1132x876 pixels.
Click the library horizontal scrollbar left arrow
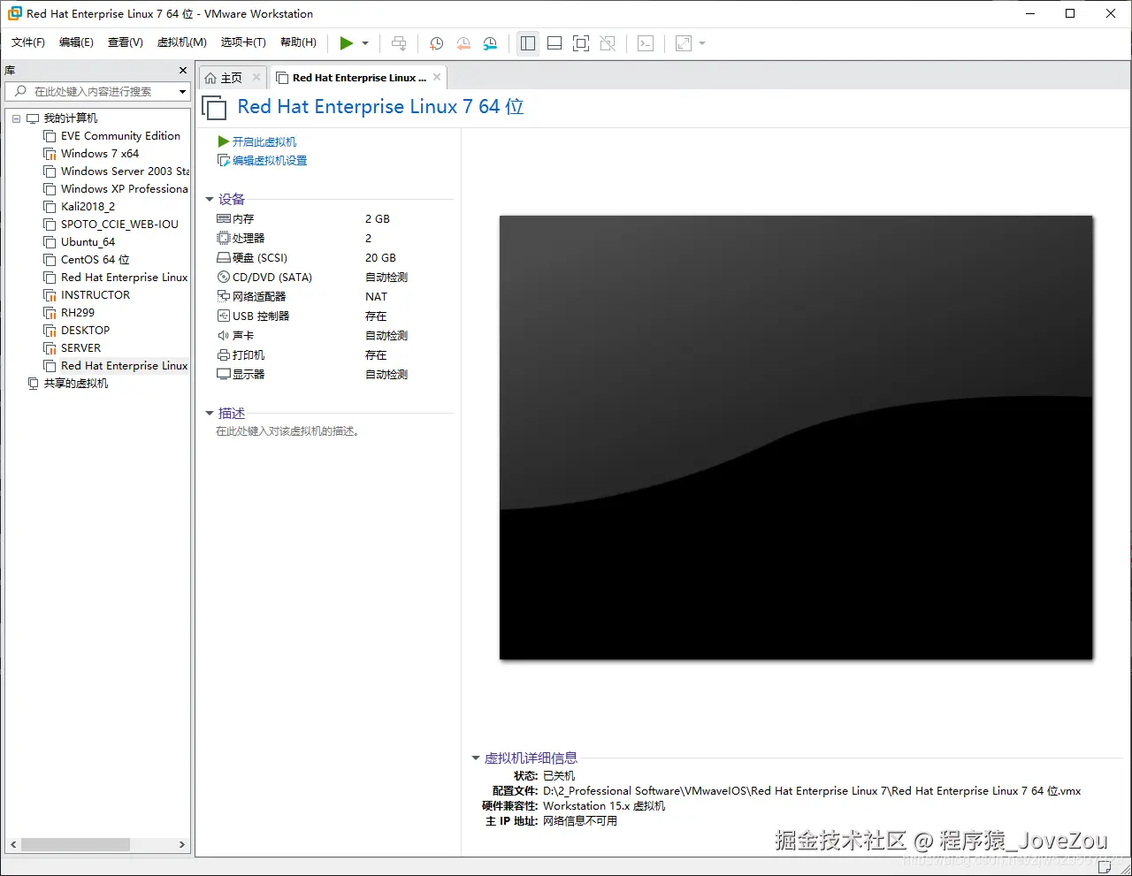(13, 845)
